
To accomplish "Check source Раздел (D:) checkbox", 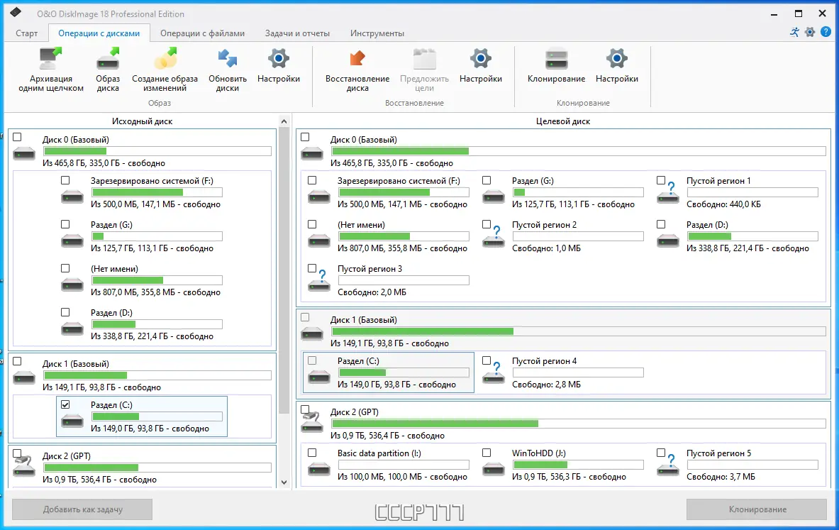I will coord(65,312).
